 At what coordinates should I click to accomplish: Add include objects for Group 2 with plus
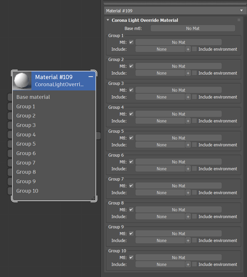coord(188,73)
